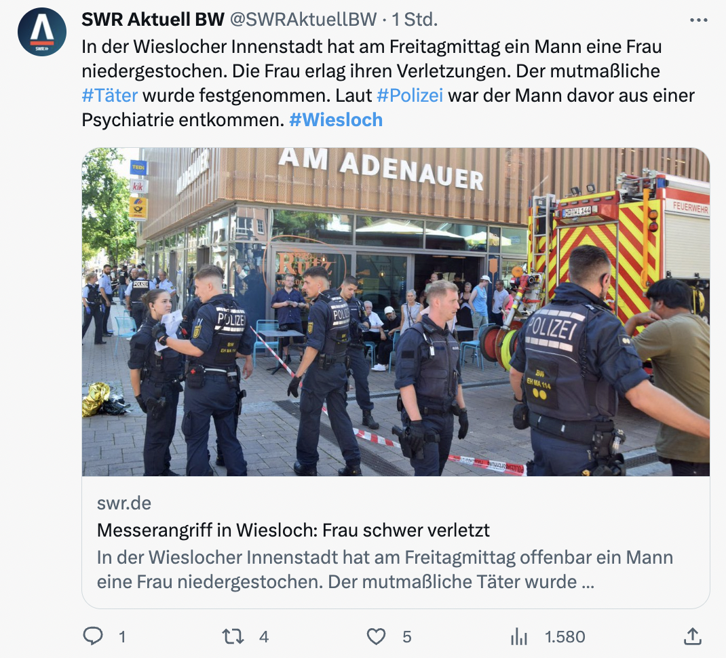Follow the #Wiesloch hashtag link
This screenshot has width=726, height=658.
point(336,120)
